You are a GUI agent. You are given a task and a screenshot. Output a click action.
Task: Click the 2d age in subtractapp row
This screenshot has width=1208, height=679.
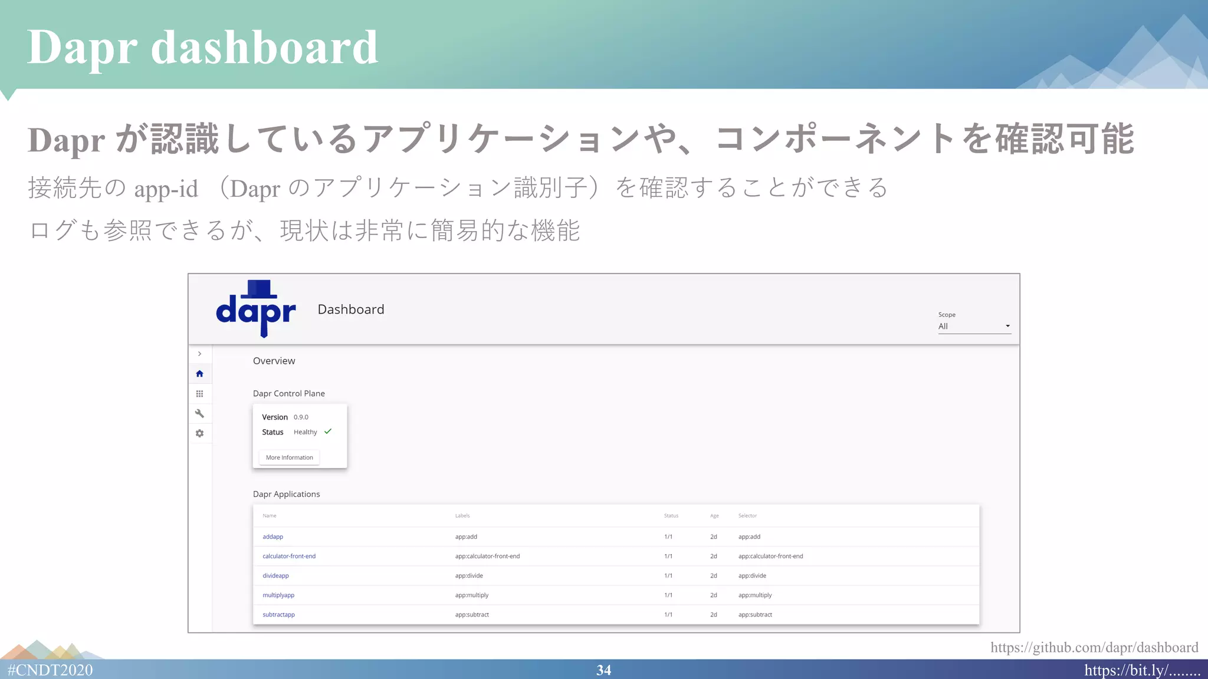pos(714,615)
